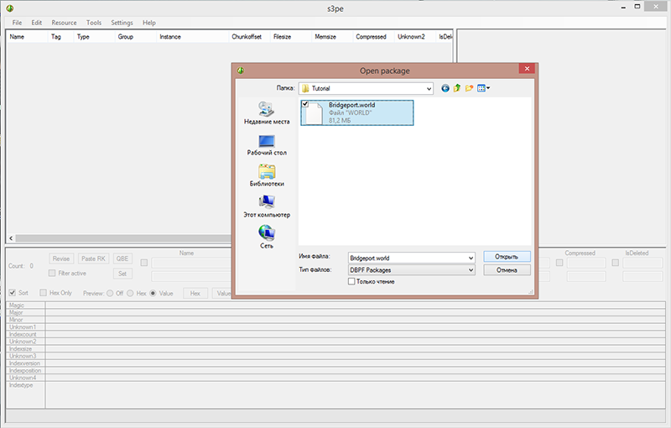
Task: Expand the Папка folder dropdown
Action: pyautogui.click(x=428, y=88)
